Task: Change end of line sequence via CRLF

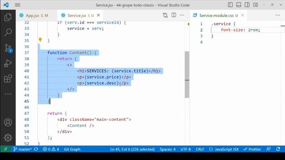Action: (x=200, y=149)
